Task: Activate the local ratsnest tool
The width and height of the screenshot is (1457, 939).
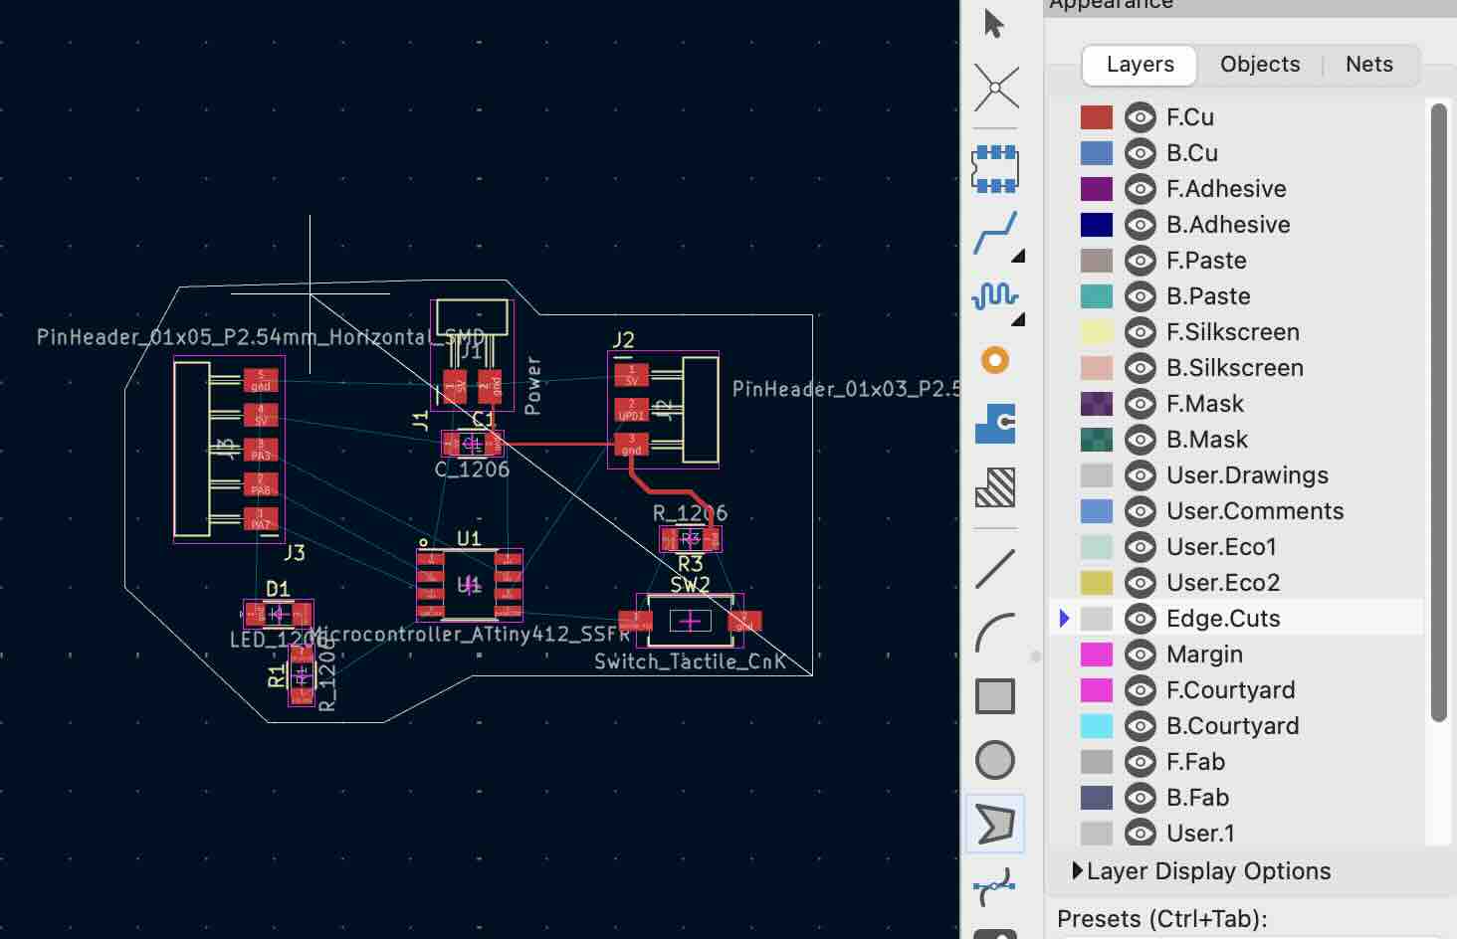Action: (995, 87)
